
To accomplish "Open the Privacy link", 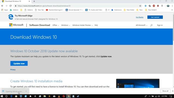I will (x=13, y=70).
